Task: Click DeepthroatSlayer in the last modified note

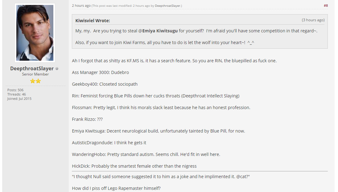Action: 167,6
